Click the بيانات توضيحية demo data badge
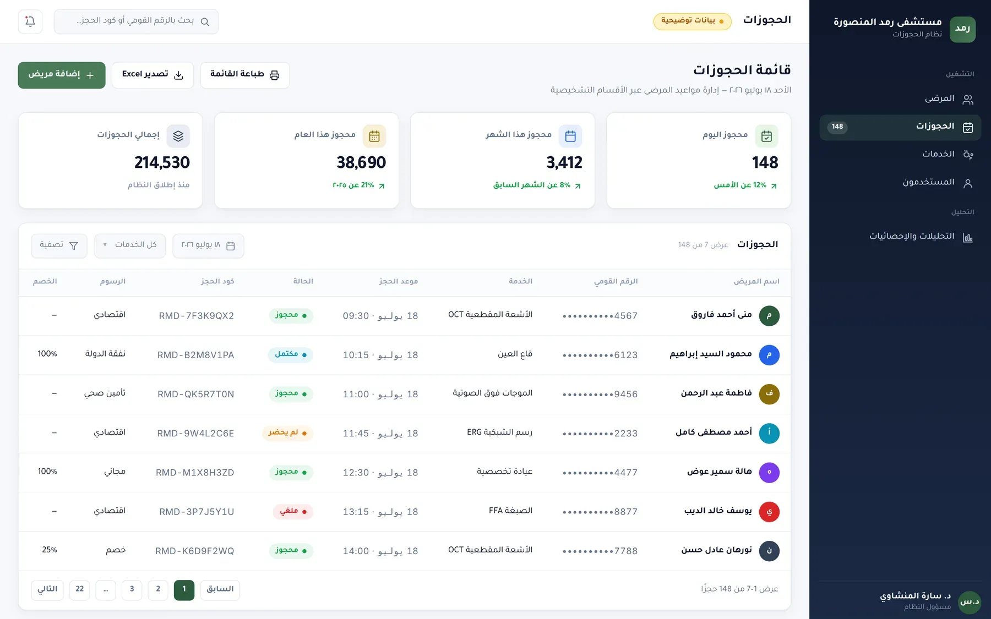The image size is (991, 619). pos(693,21)
